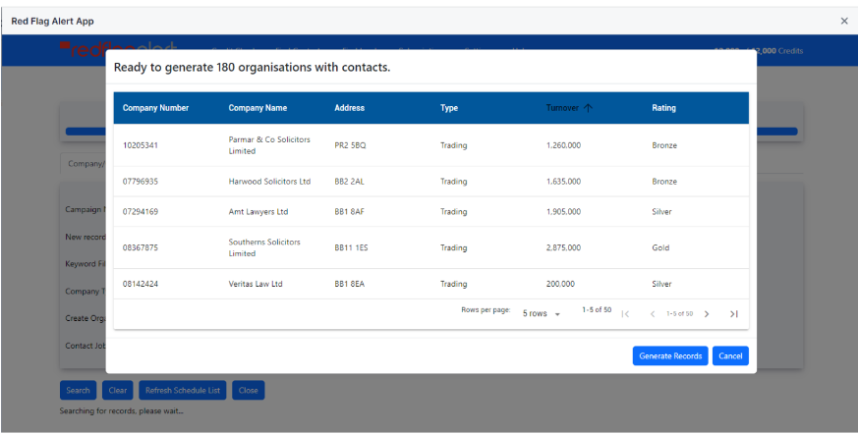This screenshot has height=434, width=858.
Task: Click turnover value 1,905,000
Action: tap(563, 212)
